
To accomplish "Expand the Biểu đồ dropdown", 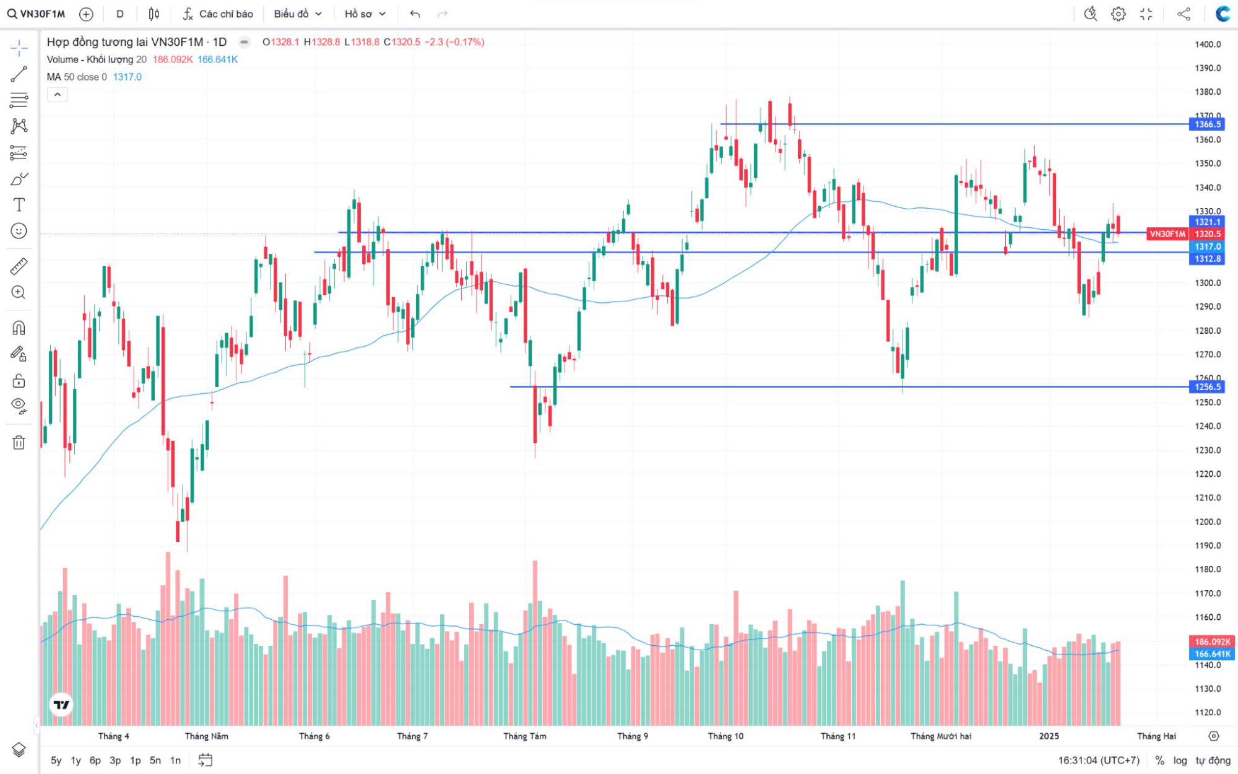I will 298,14.
